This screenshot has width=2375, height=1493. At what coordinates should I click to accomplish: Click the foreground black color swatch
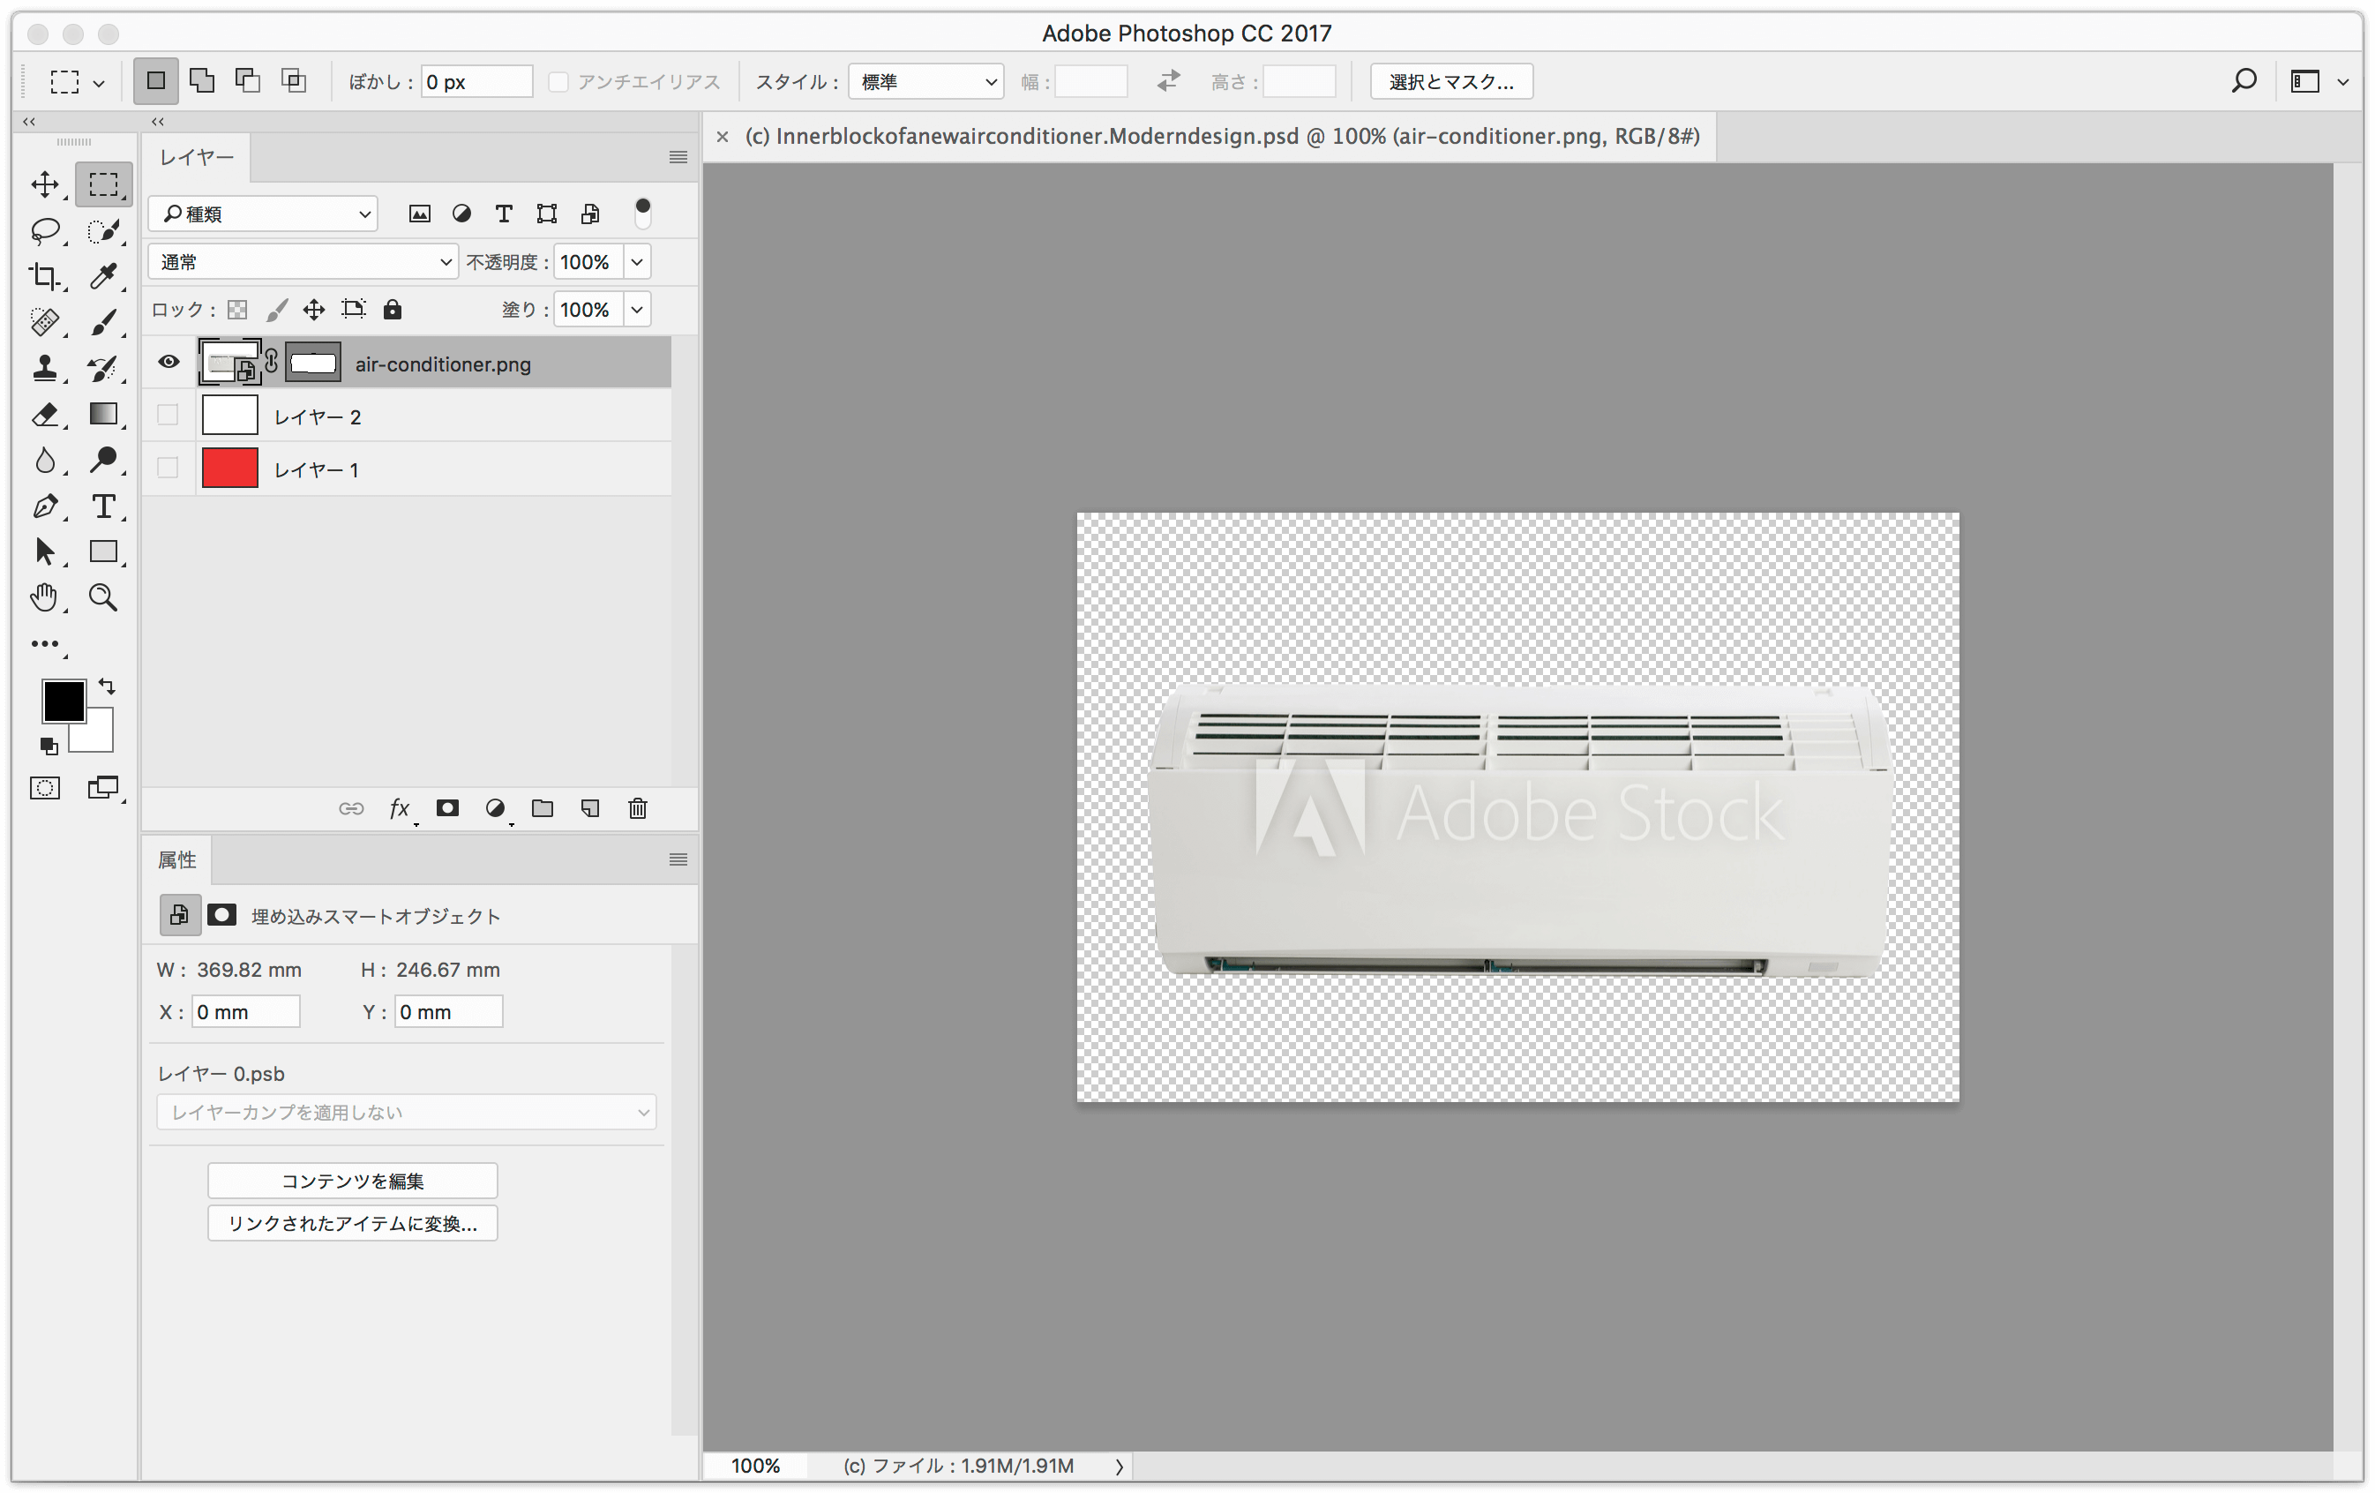64,700
